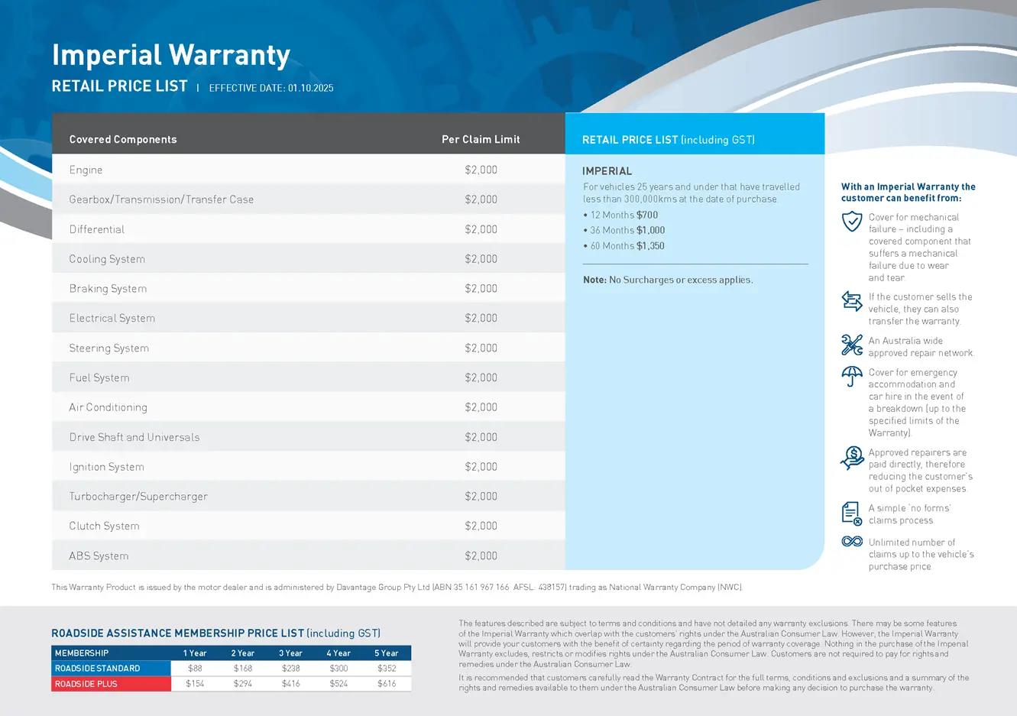Click the $2,000 limit in the ABS System row
The width and height of the screenshot is (1017, 716).
[x=481, y=556]
